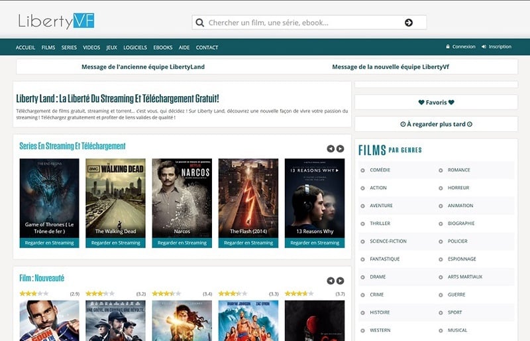
Task: Open the CONTACT menu item
Action: pyautogui.click(x=207, y=47)
